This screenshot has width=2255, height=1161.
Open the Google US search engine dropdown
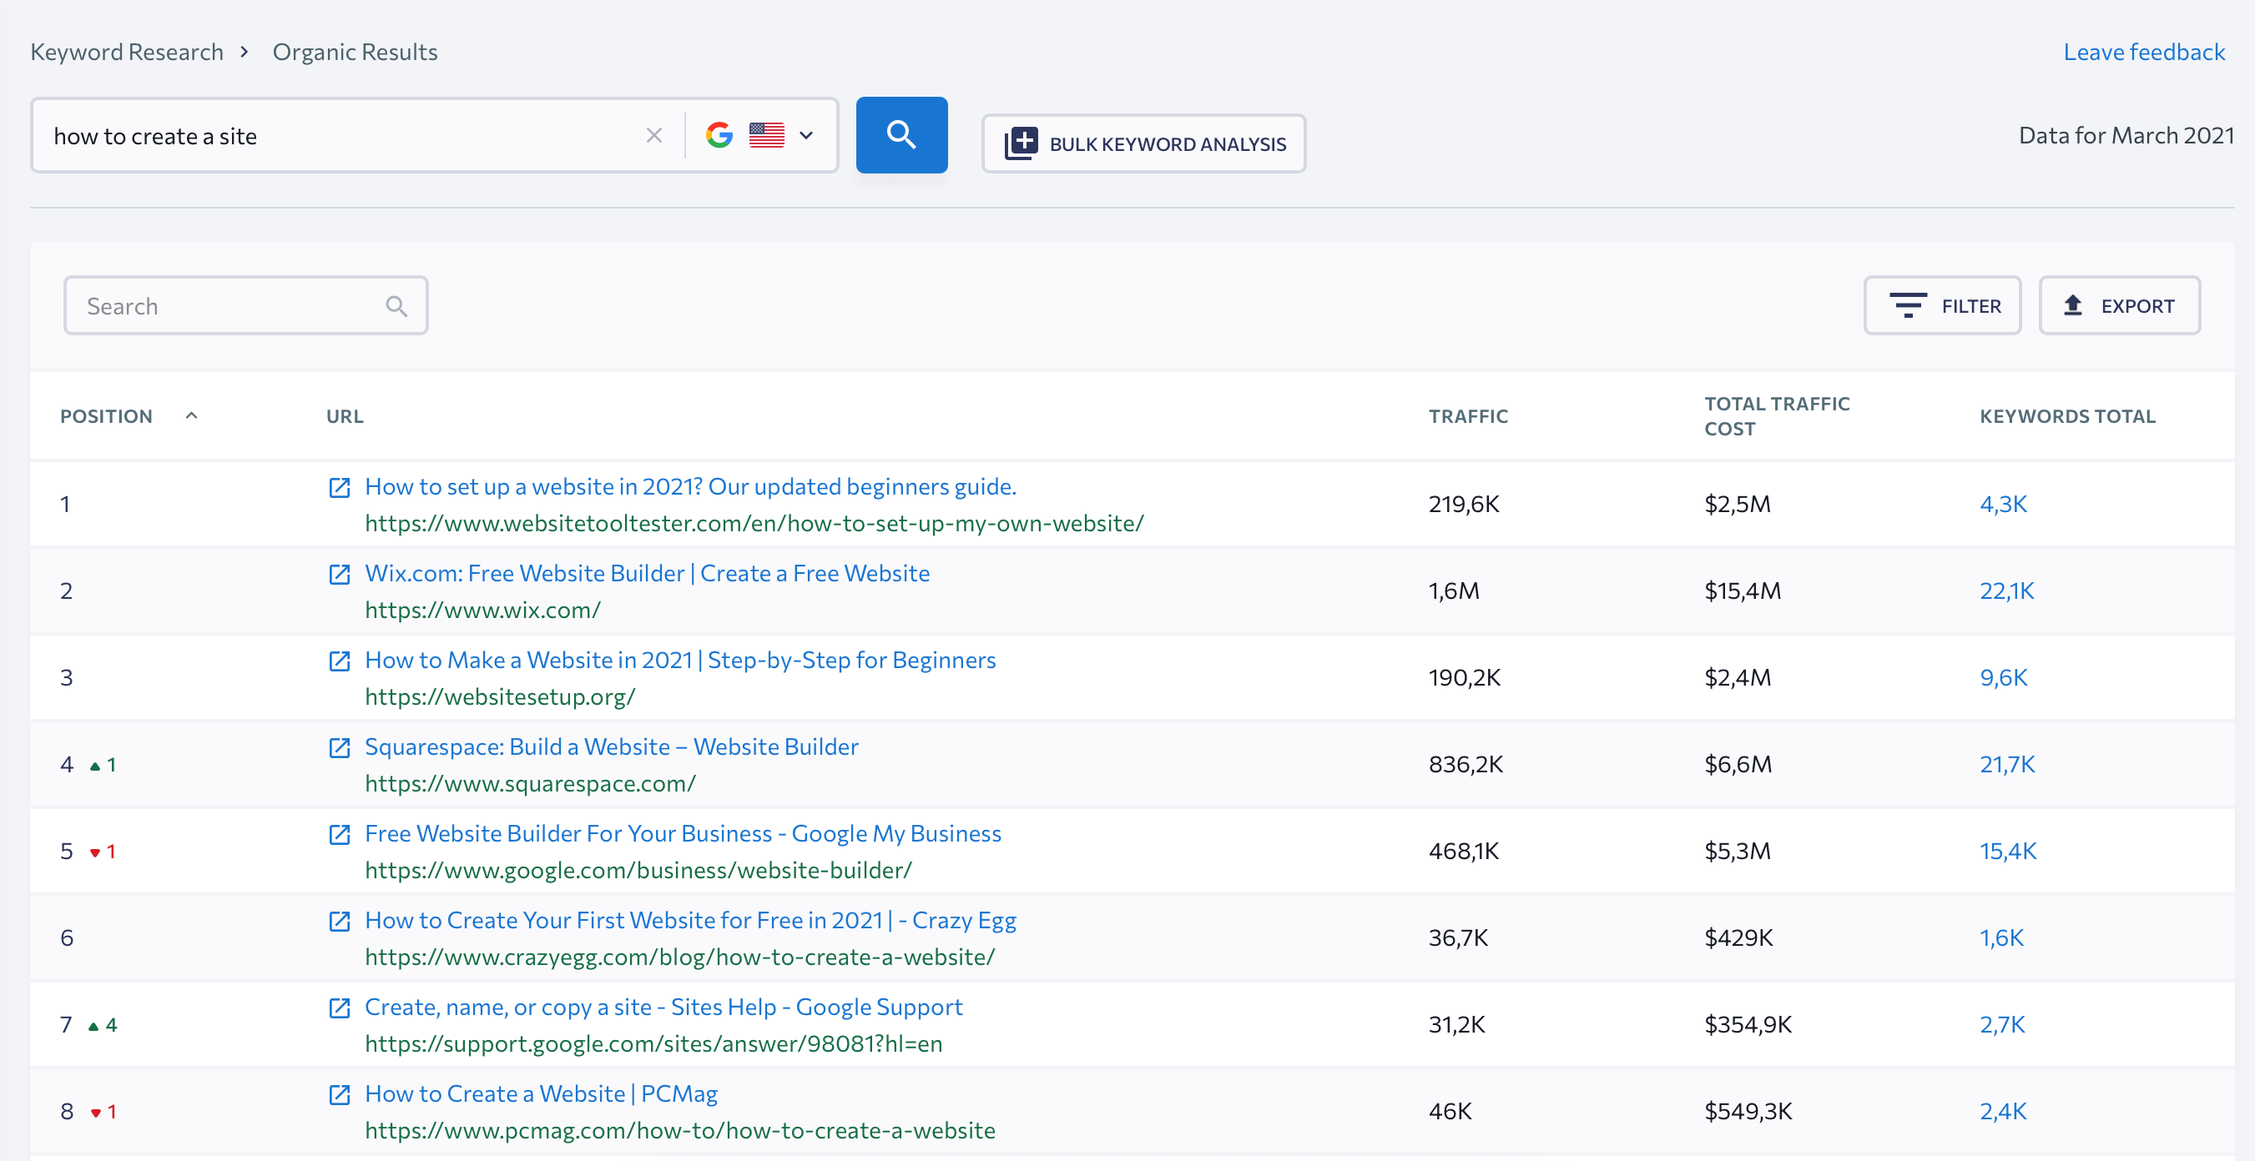[759, 136]
